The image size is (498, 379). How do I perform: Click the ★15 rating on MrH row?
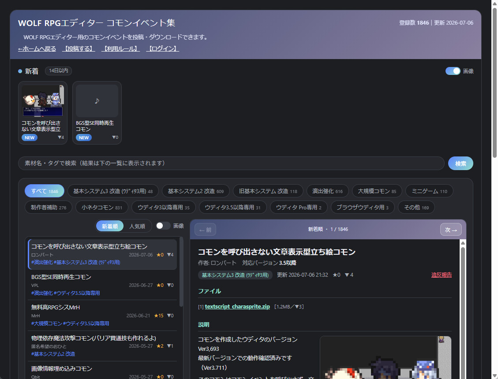point(158,316)
